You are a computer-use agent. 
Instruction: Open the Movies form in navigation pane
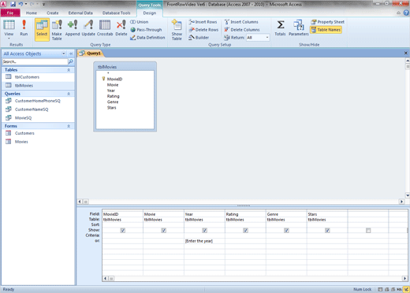pyautogui.click(x=38, y=142)
